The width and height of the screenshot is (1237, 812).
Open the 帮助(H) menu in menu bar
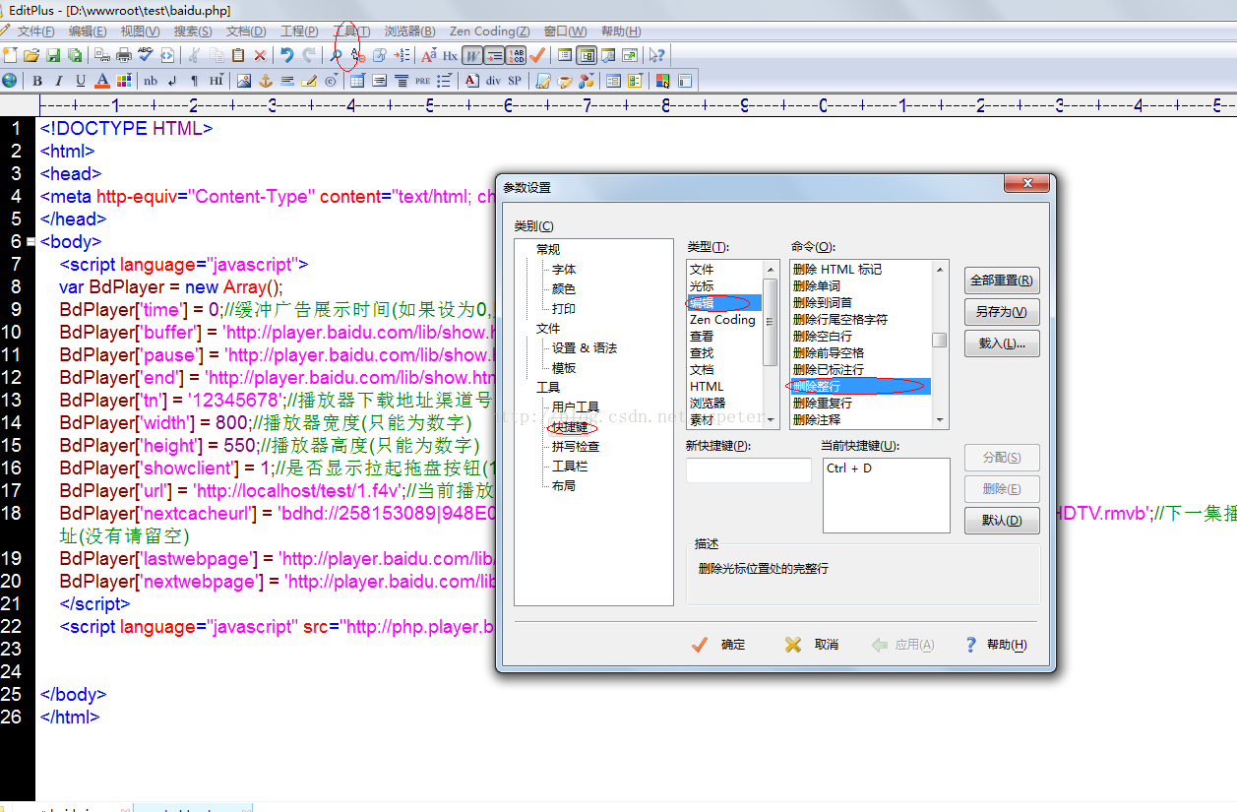(621, 31)
